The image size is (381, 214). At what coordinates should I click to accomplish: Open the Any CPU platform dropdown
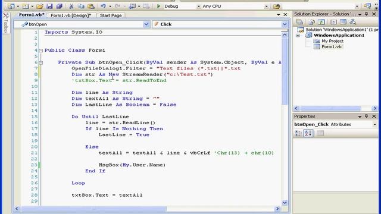coord(267,7)
